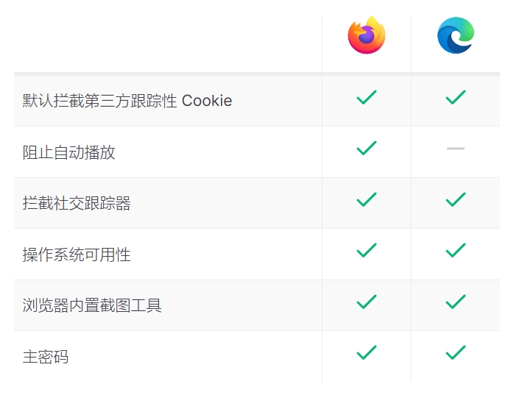Select the 浏览器内置截图工具 row label

pyautogui.click(x=92, y=305)
